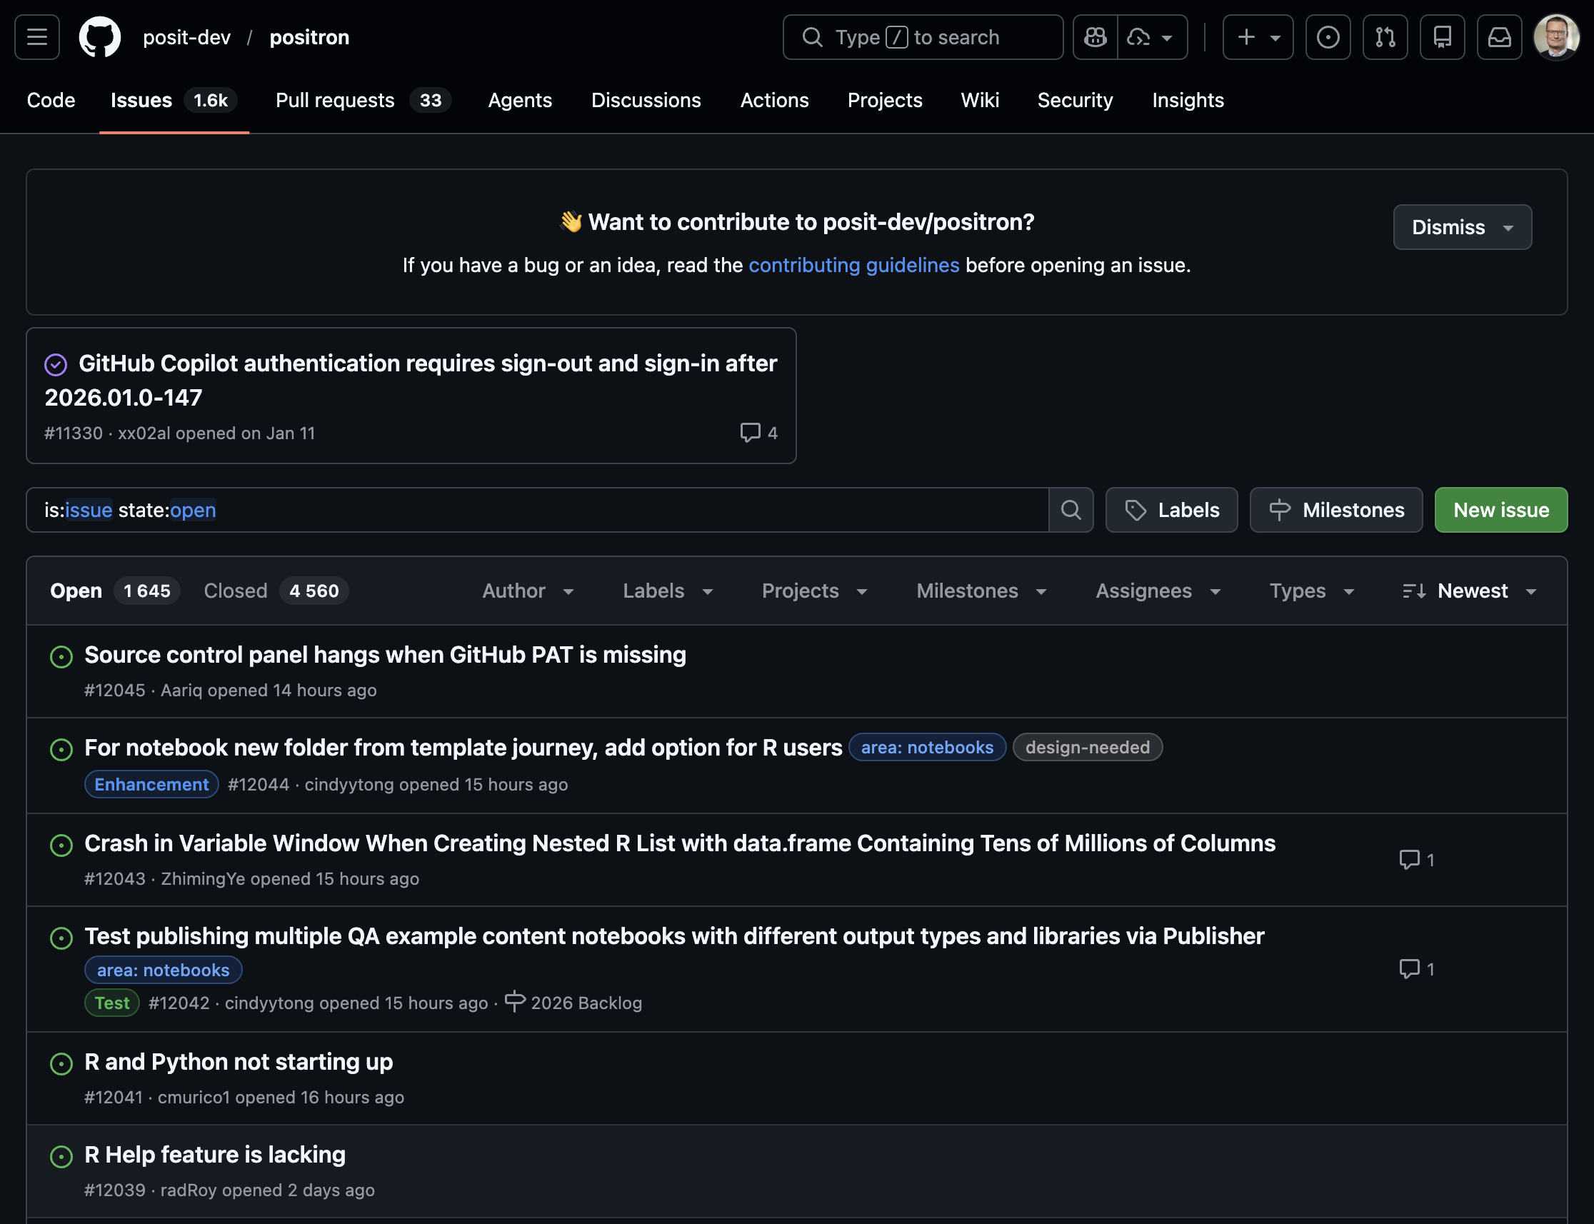Expand the Author filter dropdown
This screenshot has width=1594, height=1224.
click(x=528, y=591)
